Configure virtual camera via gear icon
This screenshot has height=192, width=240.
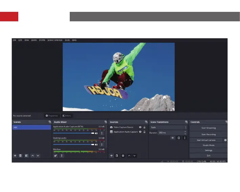(x=225, y=140)
